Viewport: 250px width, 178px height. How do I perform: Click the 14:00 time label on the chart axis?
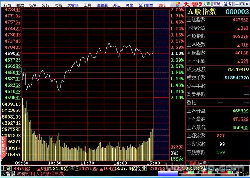click(x=120, y=163)
